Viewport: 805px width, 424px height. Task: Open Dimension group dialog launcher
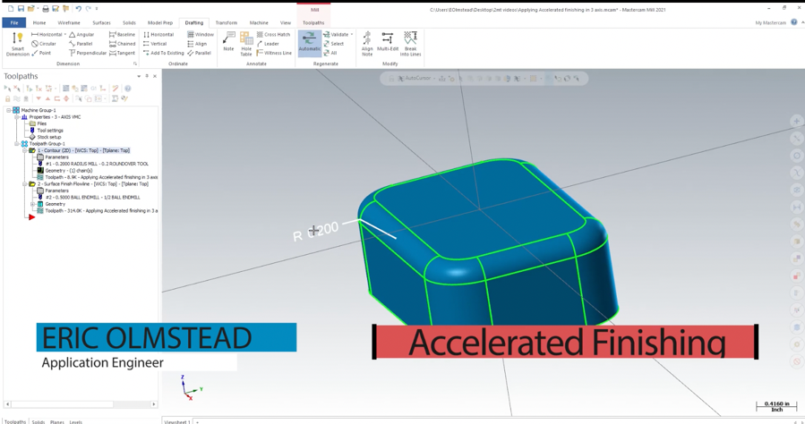click(135, 64)
